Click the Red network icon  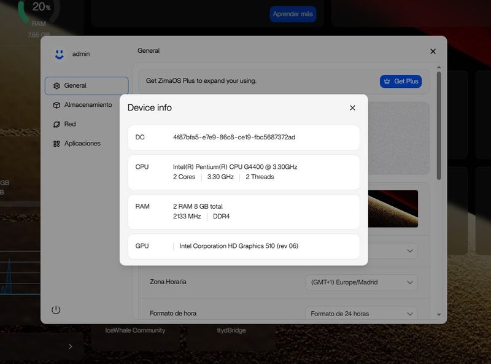56,125
